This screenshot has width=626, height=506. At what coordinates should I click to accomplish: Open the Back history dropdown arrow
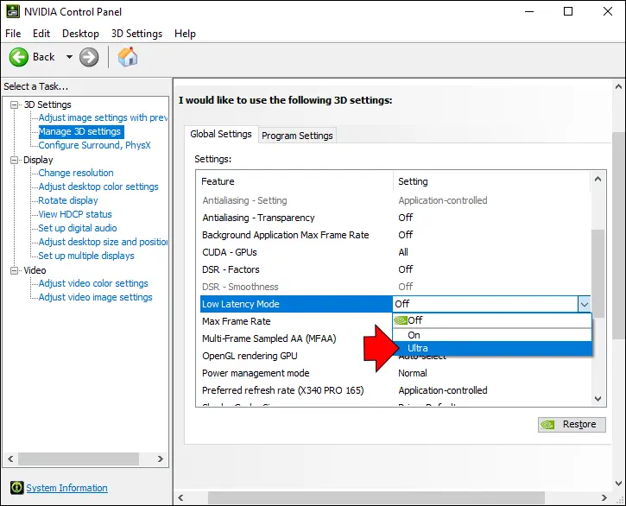pyautogui.click(x=69, y=57)
